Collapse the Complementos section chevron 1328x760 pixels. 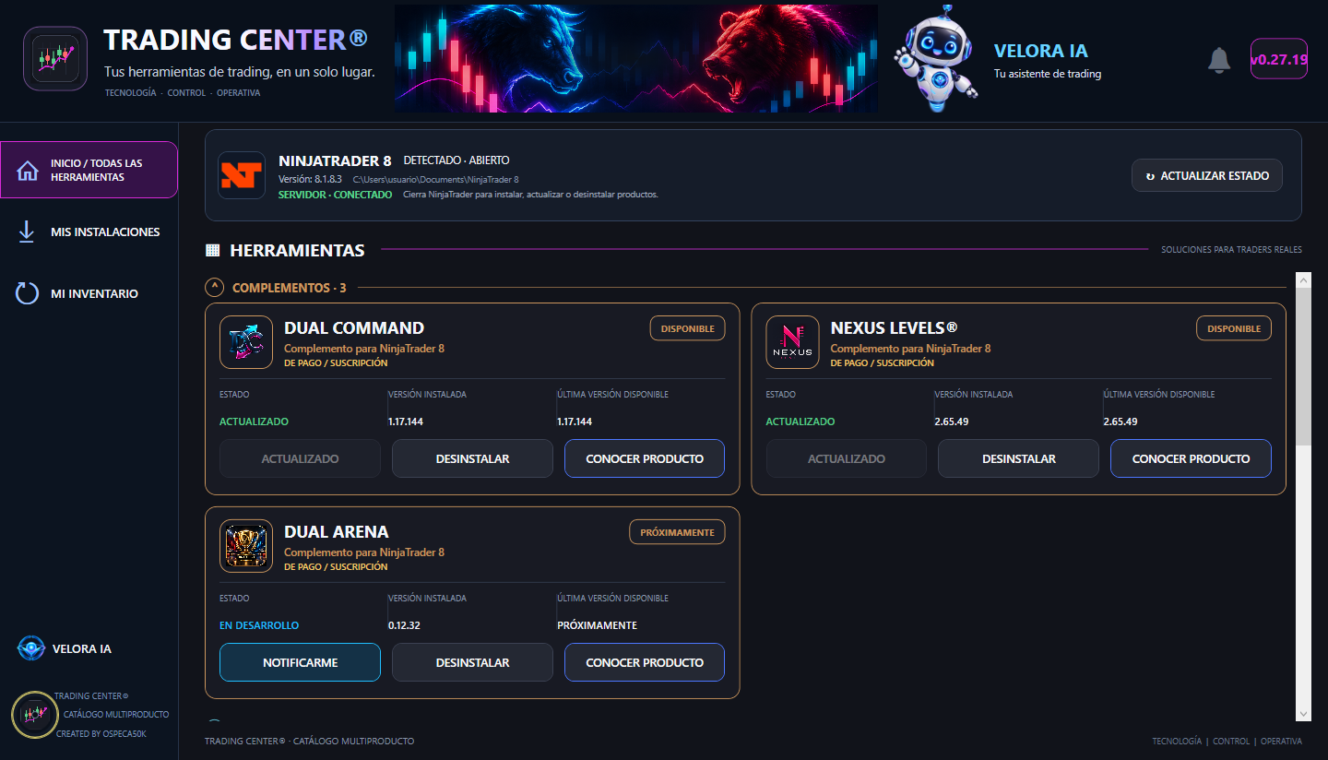click(214, 288)
